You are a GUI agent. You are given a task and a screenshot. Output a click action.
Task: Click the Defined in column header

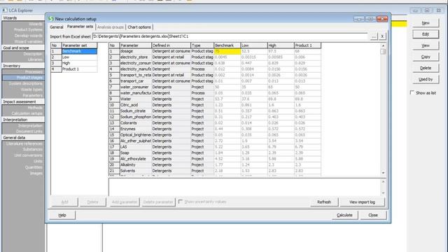tap(171, 45)
